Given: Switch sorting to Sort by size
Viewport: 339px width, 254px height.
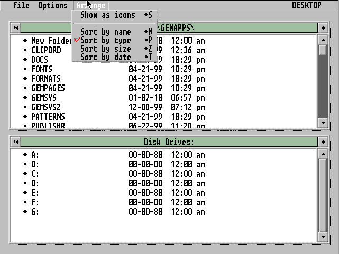Looking at the screenshot, I should pyautogui.click(x=106, y=49).
